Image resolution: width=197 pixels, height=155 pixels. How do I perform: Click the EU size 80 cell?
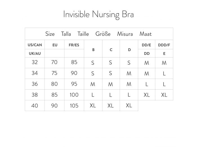[55, 84]
